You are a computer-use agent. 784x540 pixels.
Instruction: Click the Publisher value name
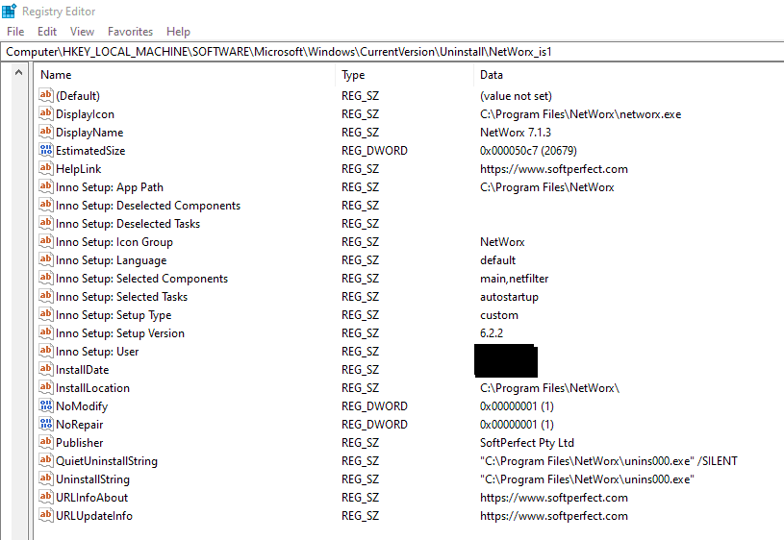80,443
